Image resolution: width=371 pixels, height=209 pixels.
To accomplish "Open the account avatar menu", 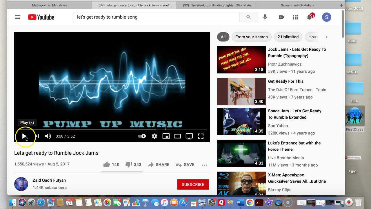I will point(327,17).
